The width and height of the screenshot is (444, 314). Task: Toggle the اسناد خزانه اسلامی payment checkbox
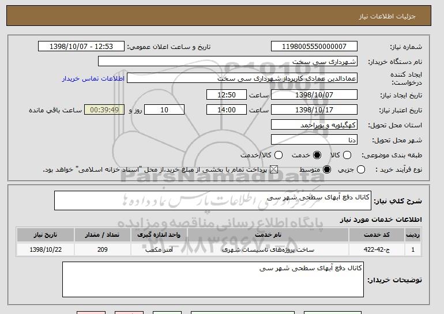tap(273, 170)
